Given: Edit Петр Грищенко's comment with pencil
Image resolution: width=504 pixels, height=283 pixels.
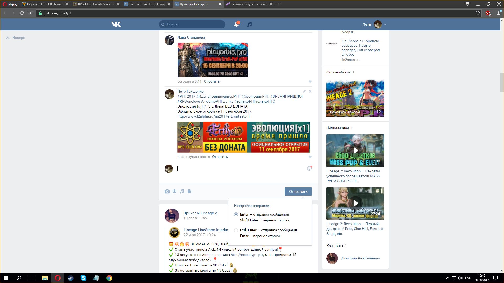Looking at the screenshot, I should pyautogui.click(x=304, y=91).
